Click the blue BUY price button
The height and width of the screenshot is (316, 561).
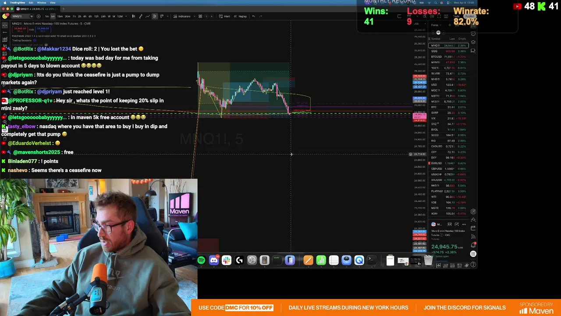click(x=43, y=29)
